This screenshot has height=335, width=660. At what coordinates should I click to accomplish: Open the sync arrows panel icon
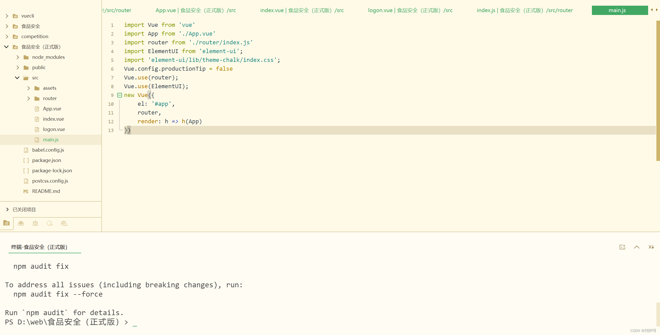[x=50, y=224]
